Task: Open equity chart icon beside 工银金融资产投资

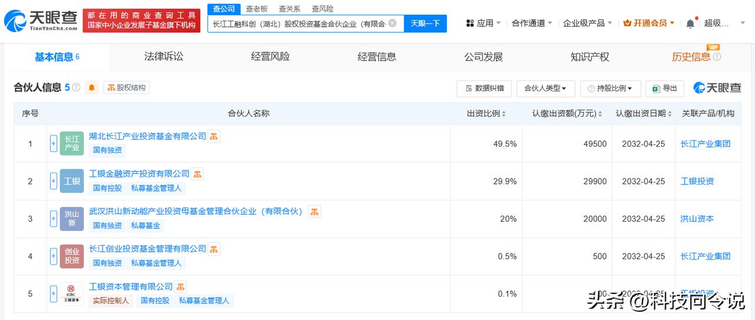Action: click(x=198, y=174)
